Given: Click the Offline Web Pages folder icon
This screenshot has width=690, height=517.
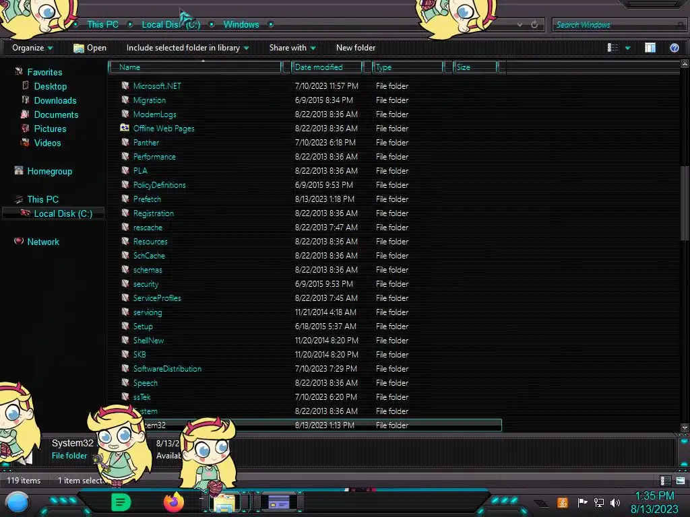Looking at the screenshot, I should coord(125,128).
